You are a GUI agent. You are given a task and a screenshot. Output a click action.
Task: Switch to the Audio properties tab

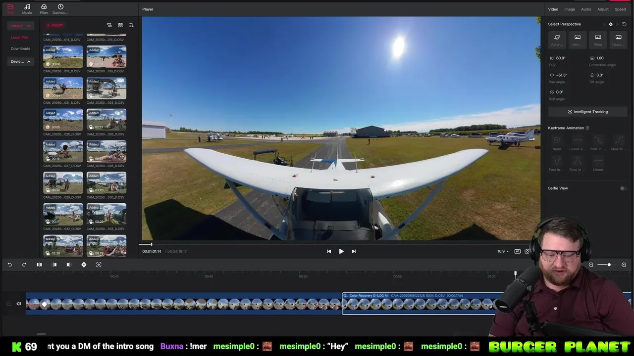[x=586, y=9]
